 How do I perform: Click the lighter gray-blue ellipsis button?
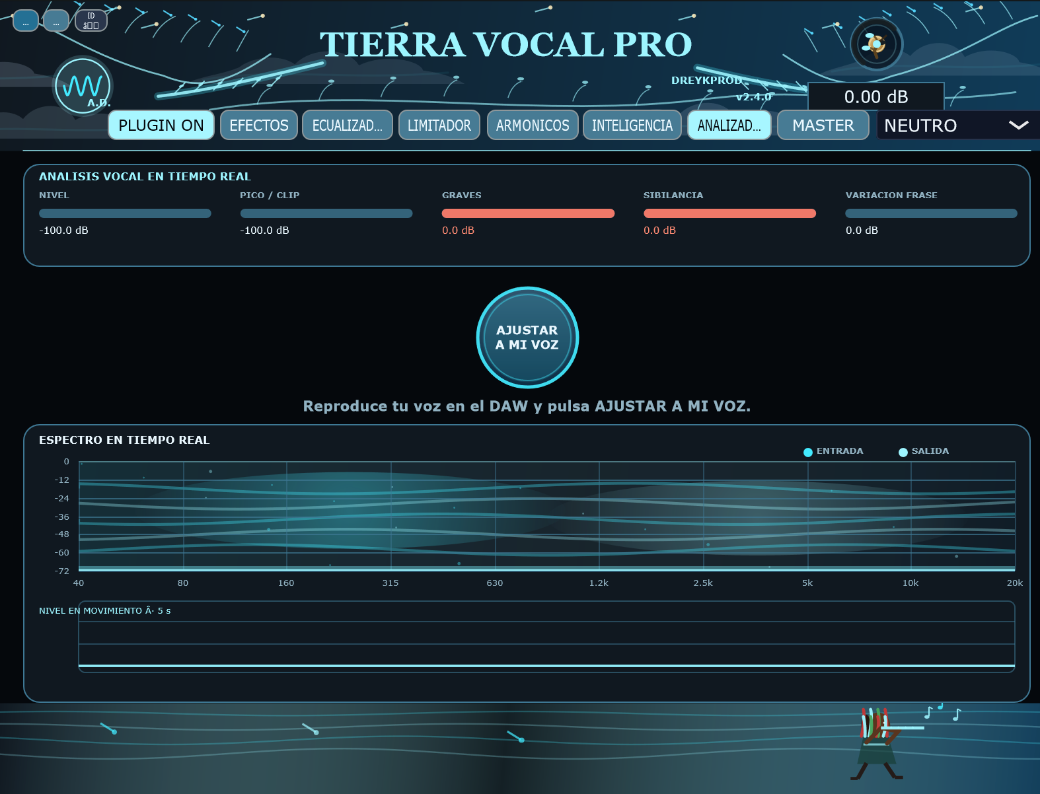coord(56,20)
